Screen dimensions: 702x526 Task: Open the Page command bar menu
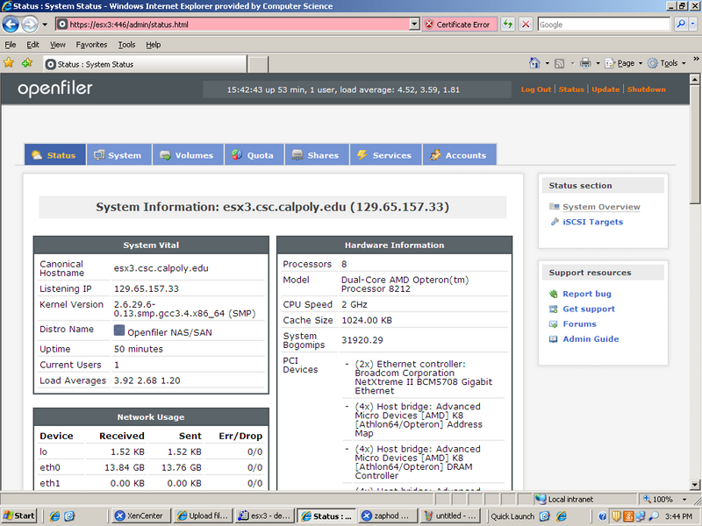point(624,63)
